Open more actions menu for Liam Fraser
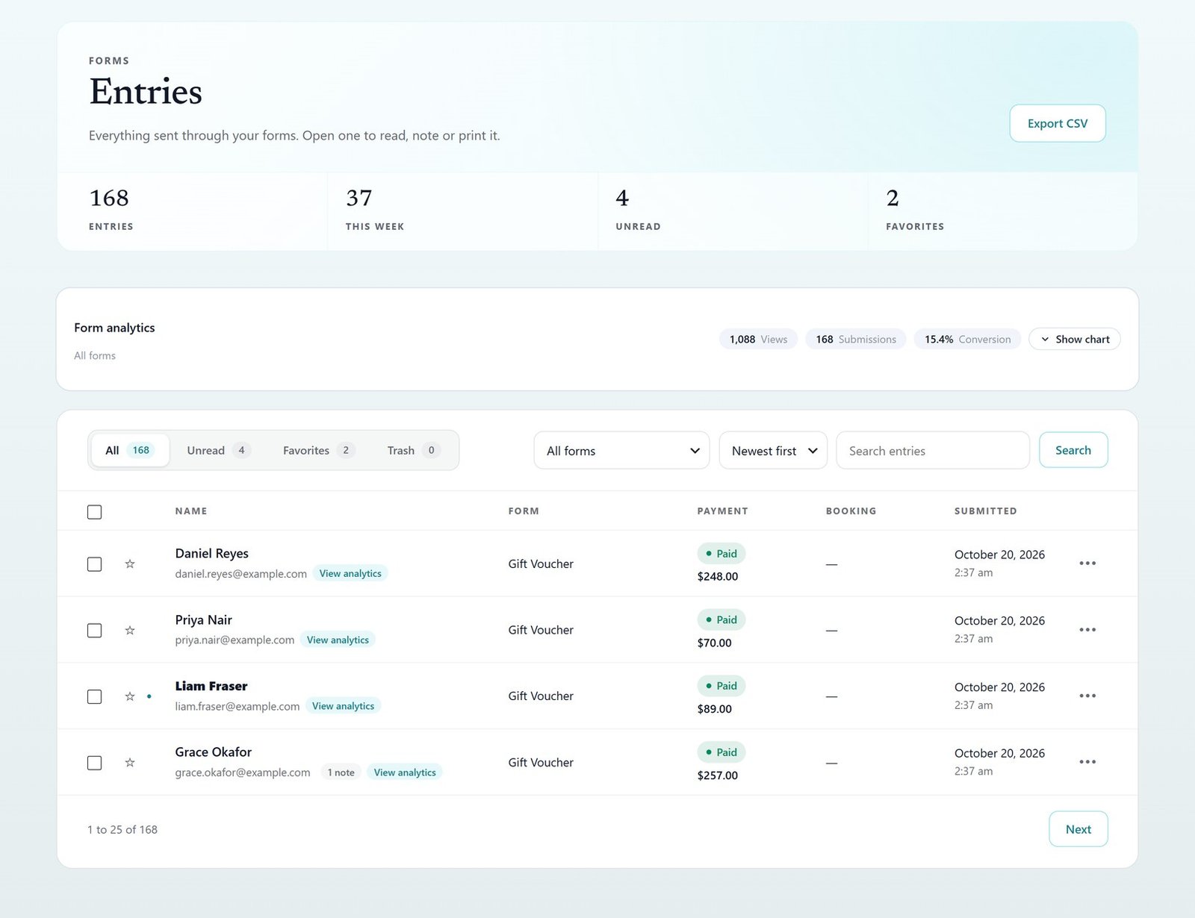This screenshot has height=918, width=1195. [x=1087, y=696]
